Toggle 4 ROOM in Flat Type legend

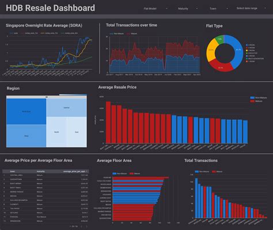[251, 45]
